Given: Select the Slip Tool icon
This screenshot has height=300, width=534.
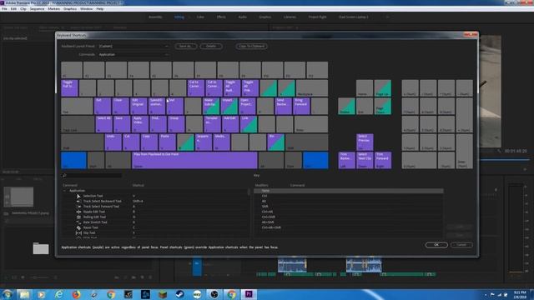Looking at the screenshot, I should pyautogui.click(x=78, y=233).
